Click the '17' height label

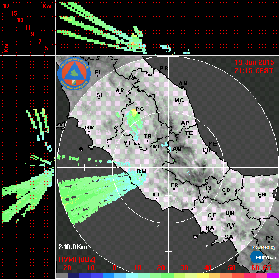(6, 6)
